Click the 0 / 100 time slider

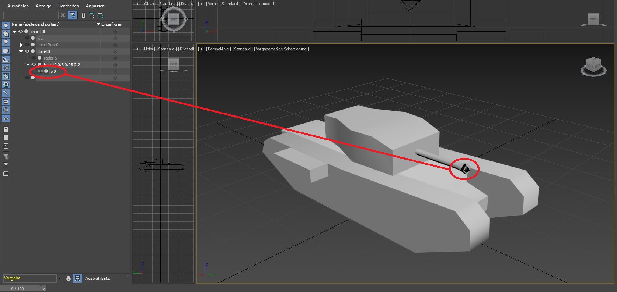[20, 289]
